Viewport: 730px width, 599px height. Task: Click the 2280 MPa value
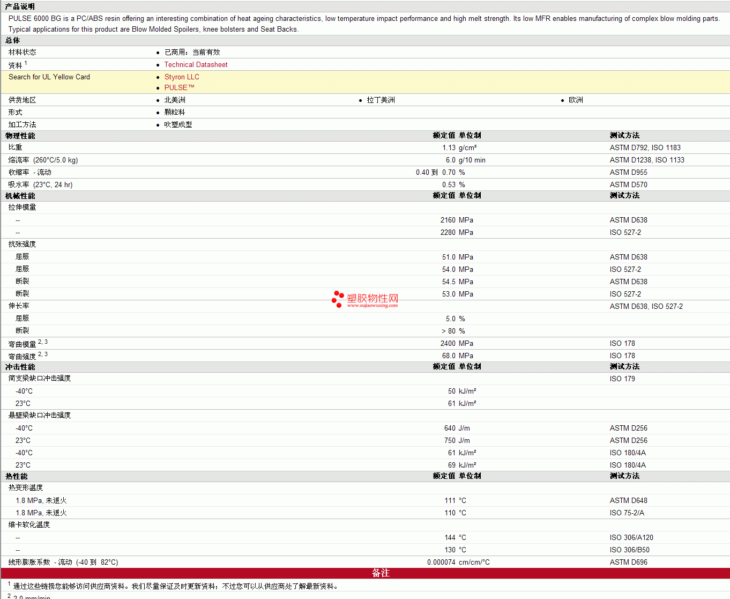457,232
